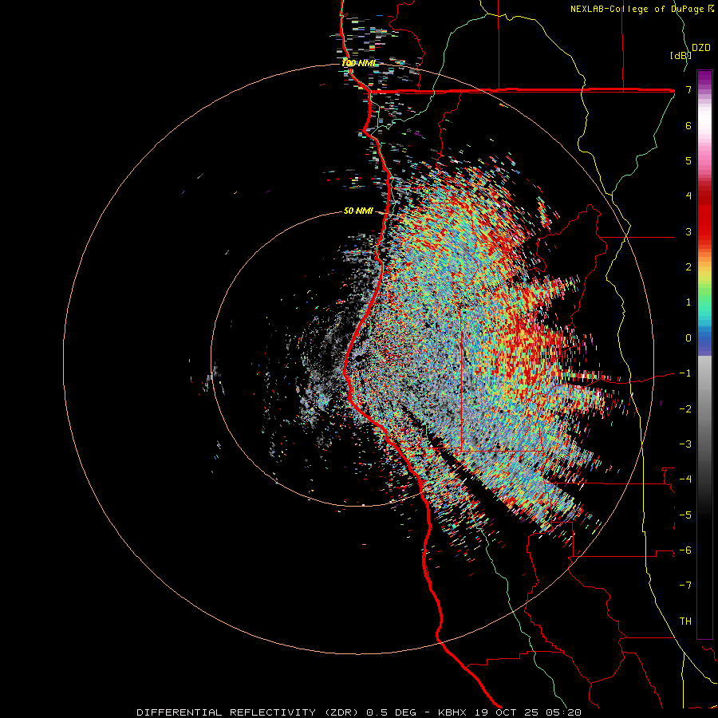Click the NEXLAB-College of DuPage label

(x=641, y=9)
